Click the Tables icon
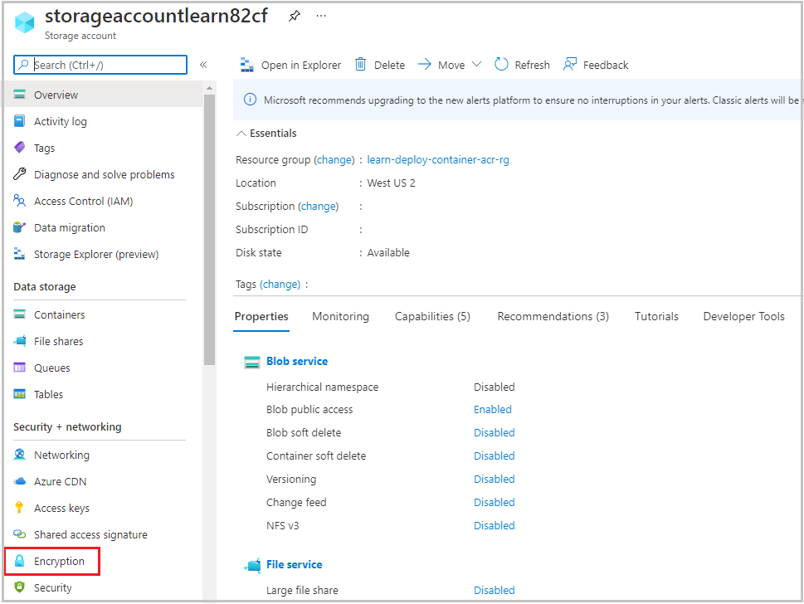 (19, 394)
